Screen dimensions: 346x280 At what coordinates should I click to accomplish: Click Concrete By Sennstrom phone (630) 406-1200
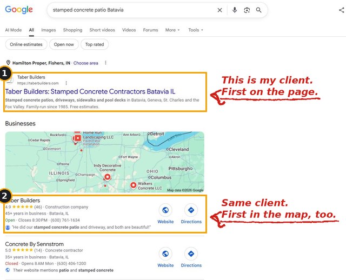point(71,264)
